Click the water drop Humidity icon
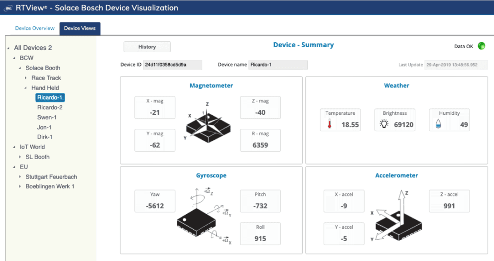 tap(438, 124)
